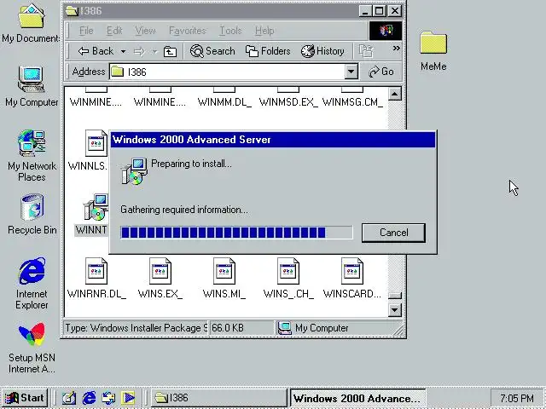Open the Edit menu
This screenshot has height=409, width=546.
pyautogui.click(x=114, y=31)
